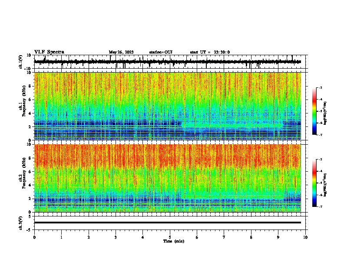
Task: Click the ch.1 spectrogram color scale bar
Action: point(314,111)
